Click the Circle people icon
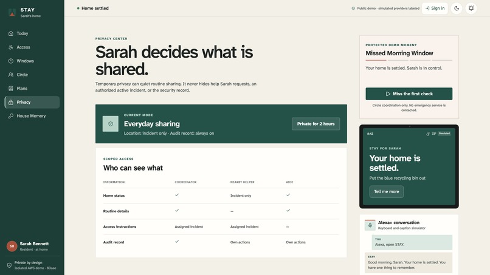This screenshot has width=490, height=275. (11, 75)
